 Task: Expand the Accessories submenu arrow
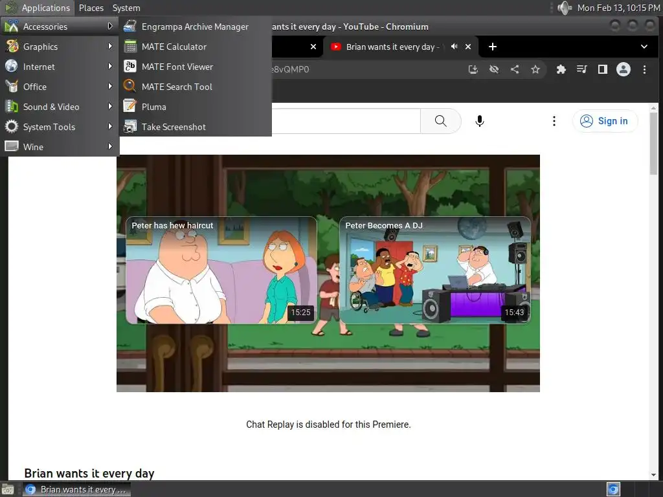click(x=110, y=26)
